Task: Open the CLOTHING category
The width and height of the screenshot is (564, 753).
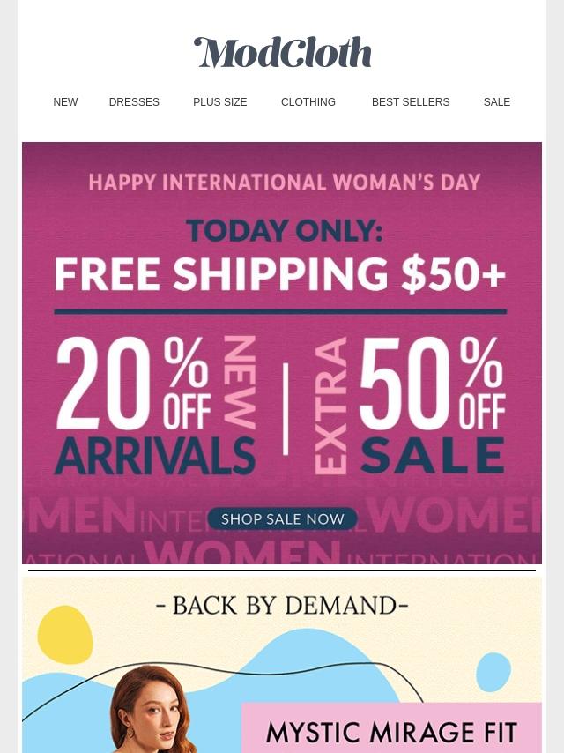Action: pos(308,102)
